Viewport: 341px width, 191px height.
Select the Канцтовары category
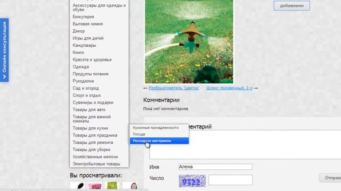click(x=84, y=45)
